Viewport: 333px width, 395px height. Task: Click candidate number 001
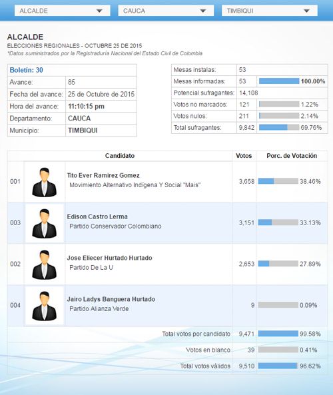[x=15, y=181]
